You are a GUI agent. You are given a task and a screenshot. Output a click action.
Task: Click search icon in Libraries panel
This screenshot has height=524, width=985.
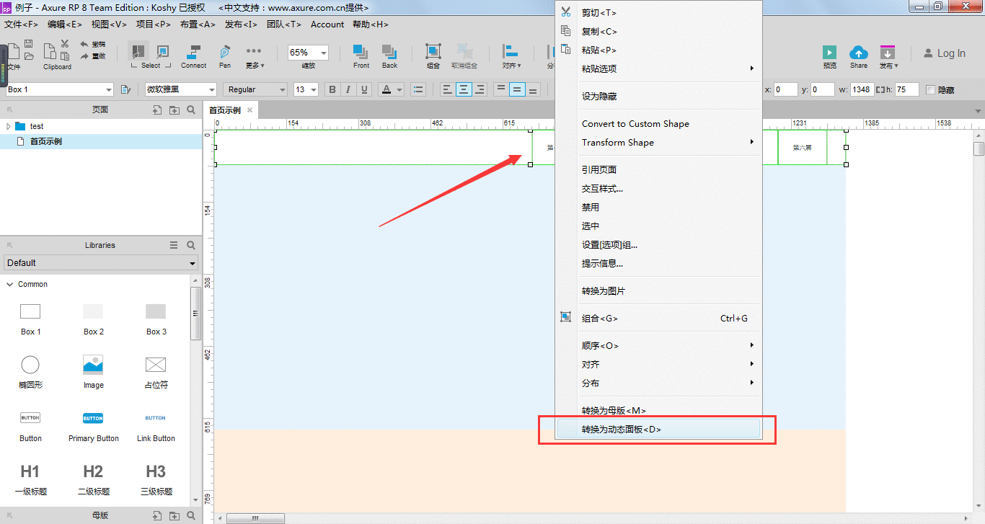(x=191, y=245)
